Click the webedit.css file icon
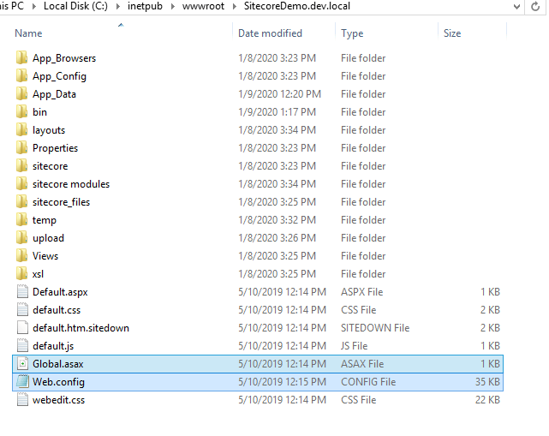The width and height of the screenshot is (549, 436). [22, 400]
